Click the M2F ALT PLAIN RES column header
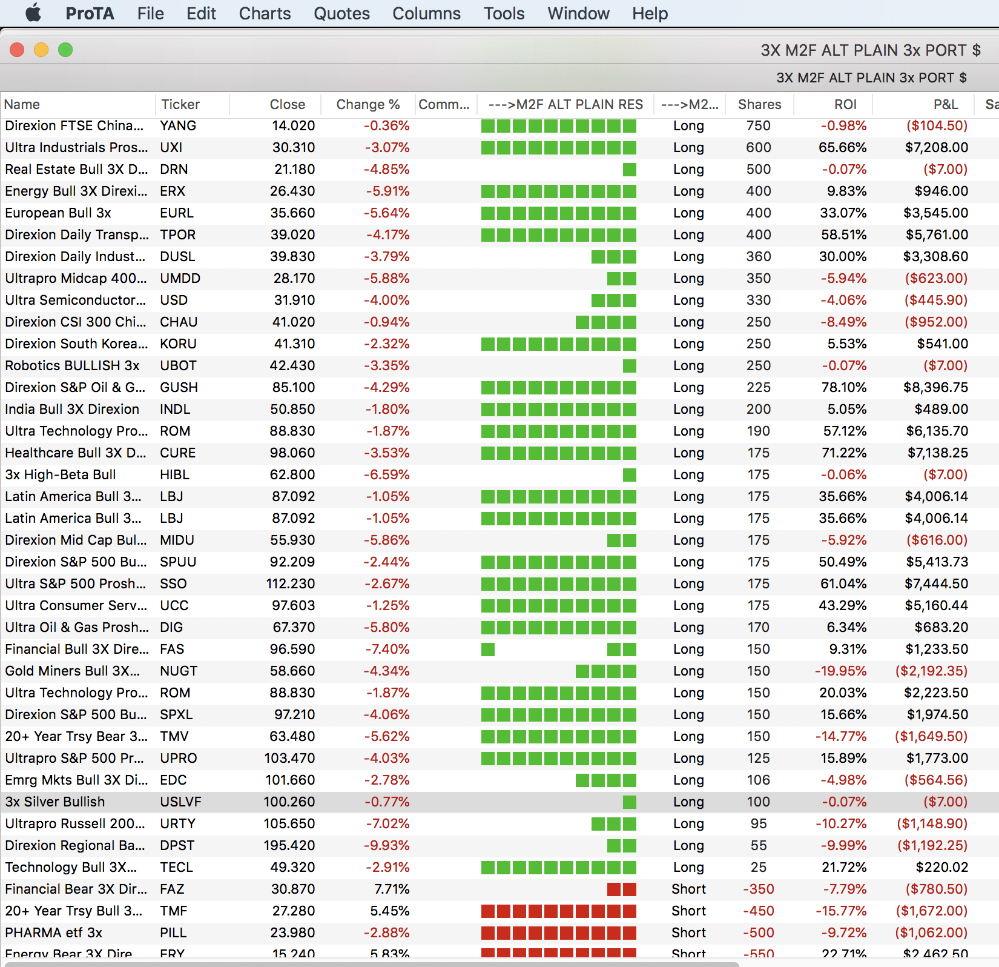This screenshot has height=967, width=999. 565,104
